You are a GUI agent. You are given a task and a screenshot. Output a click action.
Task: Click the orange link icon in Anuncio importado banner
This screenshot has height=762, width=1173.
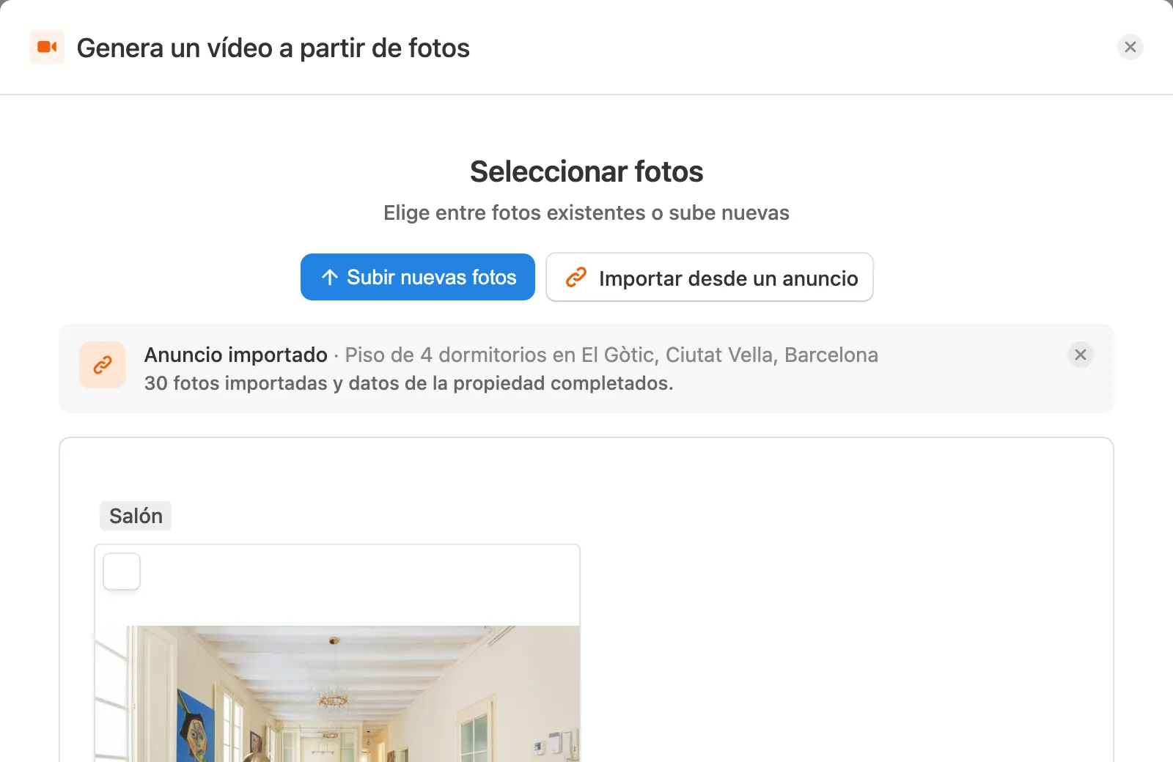coord(103,365)
